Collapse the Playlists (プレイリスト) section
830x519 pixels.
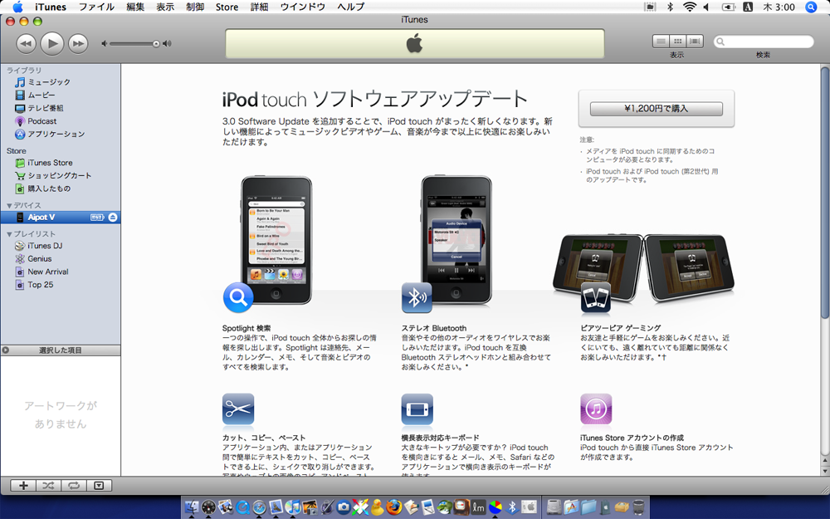coord(9,234)
